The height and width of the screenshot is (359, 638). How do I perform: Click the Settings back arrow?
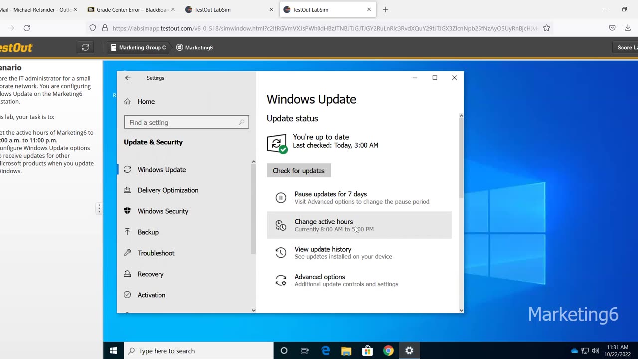(x=128, y=78)
